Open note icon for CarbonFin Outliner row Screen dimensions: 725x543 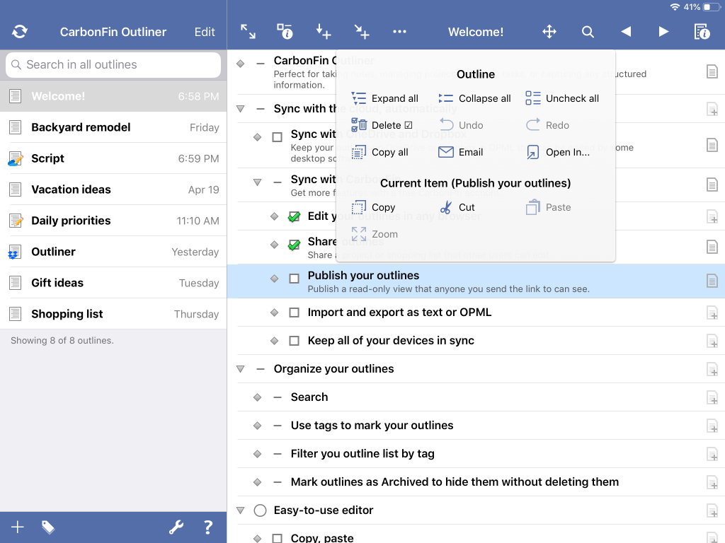tap(712, 71)
